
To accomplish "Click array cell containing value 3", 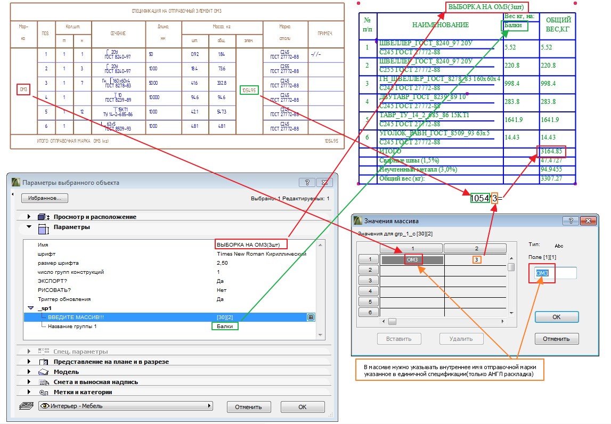I will pos(476,259).
